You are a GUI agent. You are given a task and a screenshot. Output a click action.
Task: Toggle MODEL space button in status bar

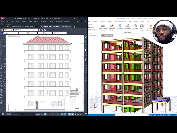click(x=38, y=114)
